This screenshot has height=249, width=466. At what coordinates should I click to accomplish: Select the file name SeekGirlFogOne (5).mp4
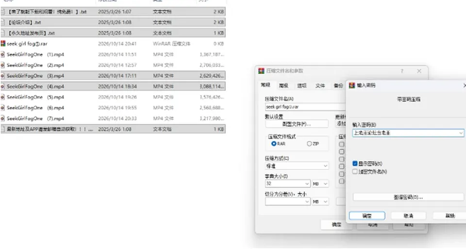(x=35, y=97)
